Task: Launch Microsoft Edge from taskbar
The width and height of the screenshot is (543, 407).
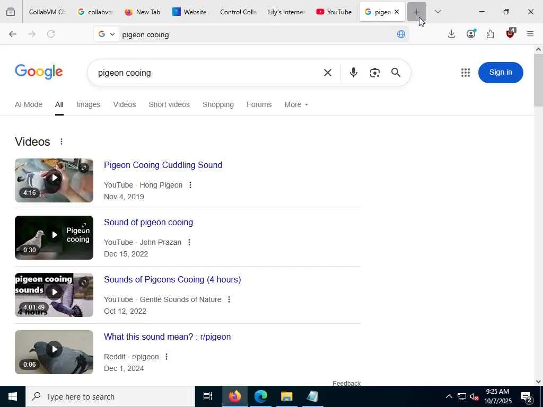Action: tap(261, 396)
